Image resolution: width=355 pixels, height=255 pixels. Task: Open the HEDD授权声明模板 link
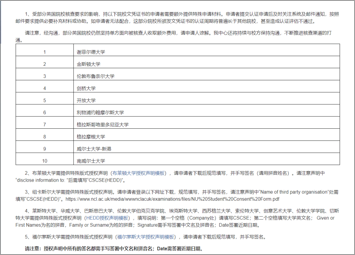click(107, 218)
